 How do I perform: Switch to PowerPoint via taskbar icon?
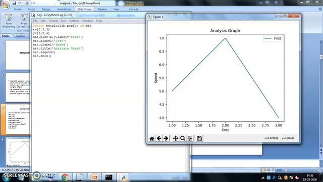click(x=94, y=177)
